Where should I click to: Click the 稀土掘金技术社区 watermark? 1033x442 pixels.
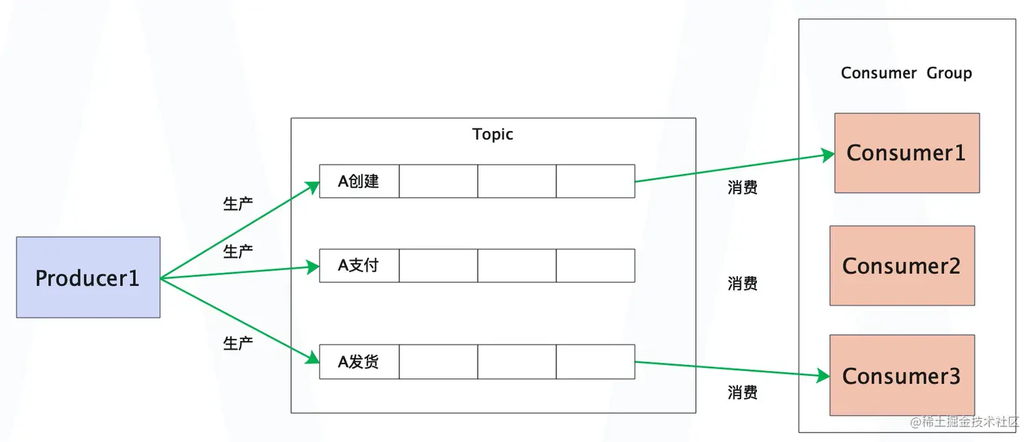[x=964, y=422]
